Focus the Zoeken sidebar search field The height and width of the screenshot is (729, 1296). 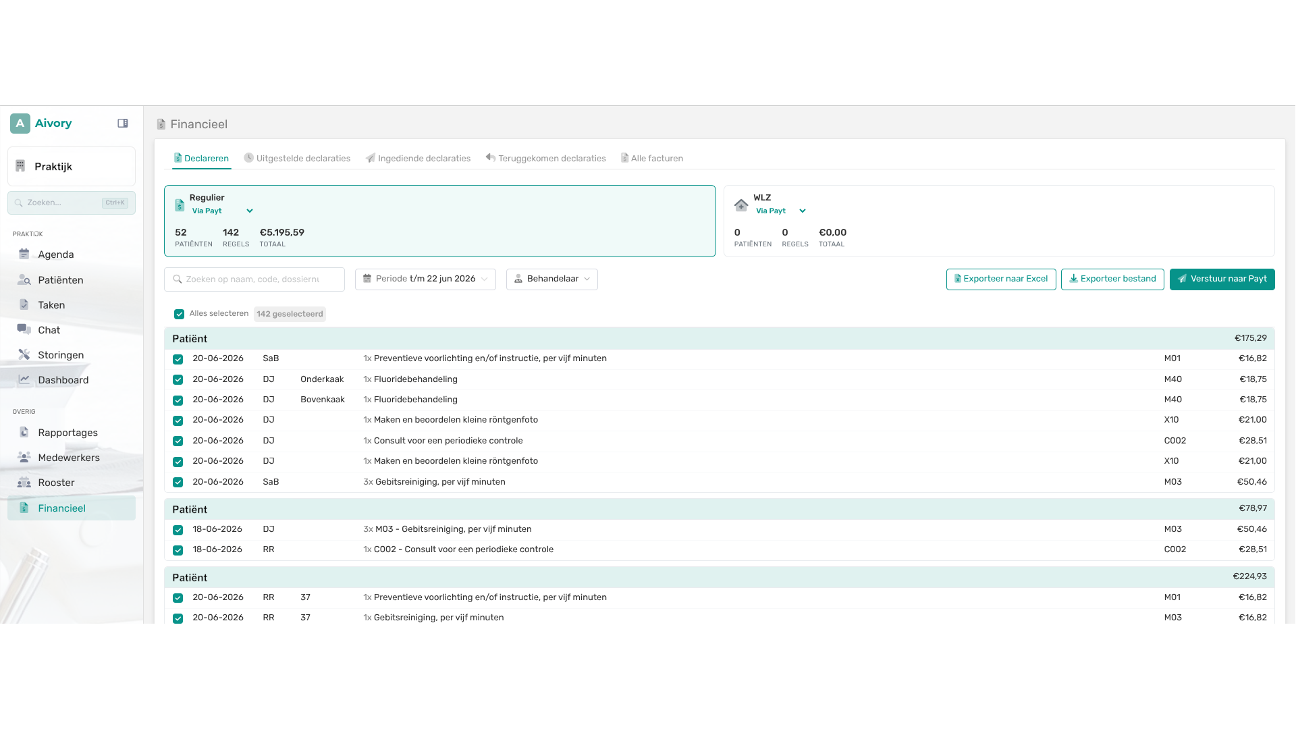click(72, 202)
